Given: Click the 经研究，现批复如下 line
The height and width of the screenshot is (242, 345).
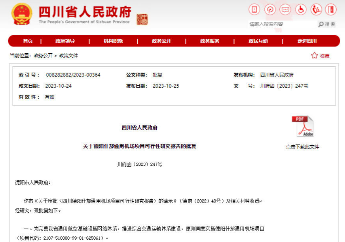Looking at the screenshot, I should 38,210.
